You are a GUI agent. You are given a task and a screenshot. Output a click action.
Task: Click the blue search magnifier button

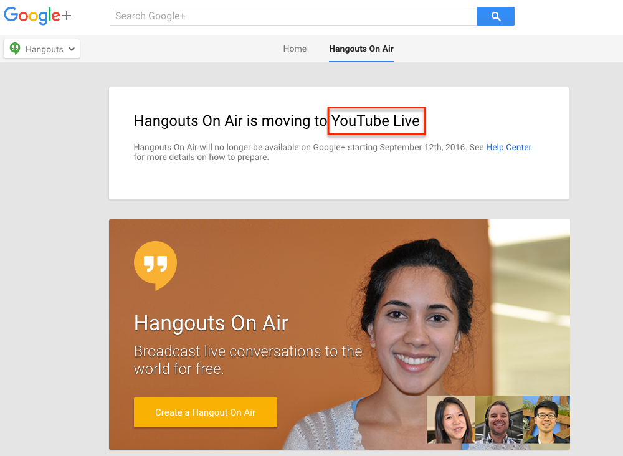point(495,16)
